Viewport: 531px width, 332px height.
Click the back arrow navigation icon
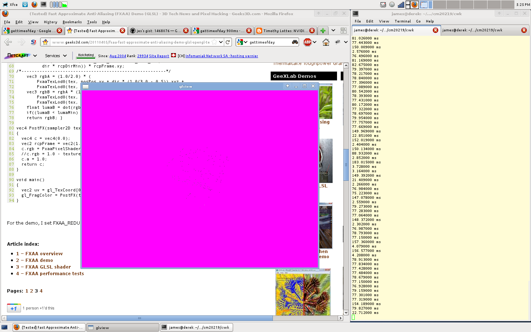8,42
